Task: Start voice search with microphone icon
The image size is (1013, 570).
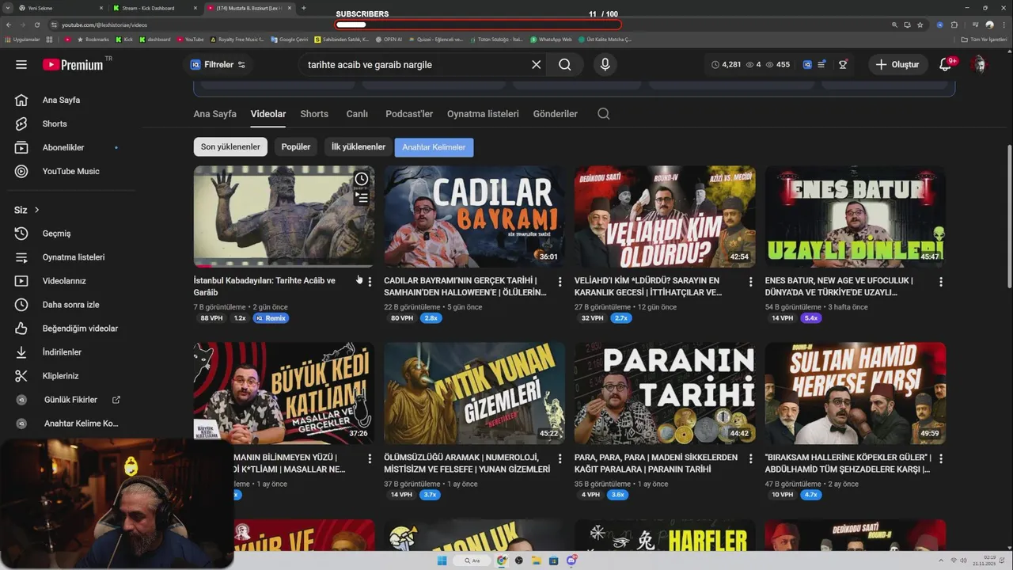Action: [x=605, y=65]
